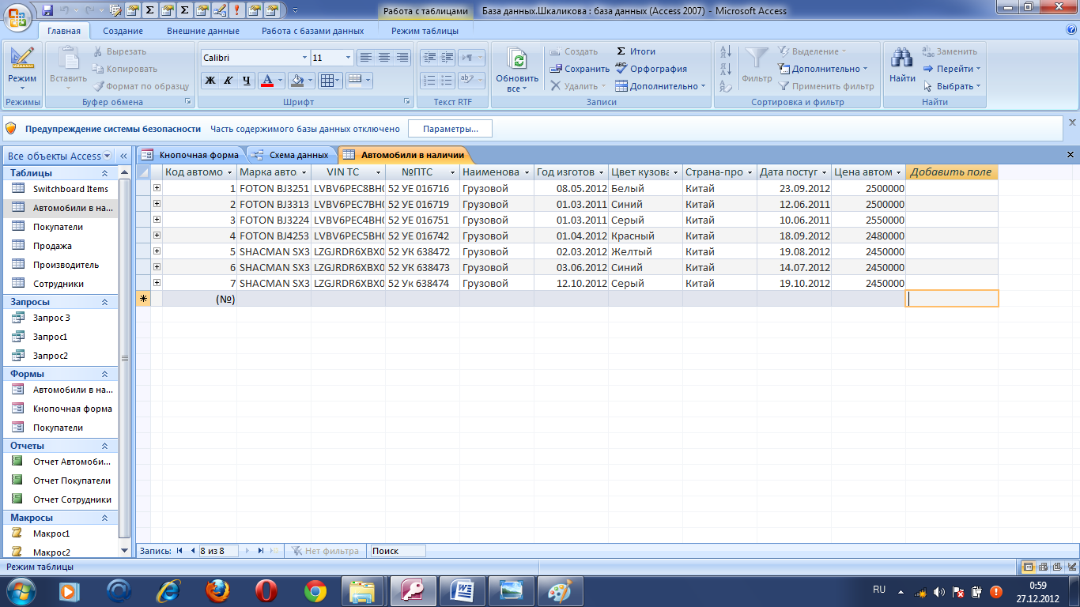Collapse the navigation pane with the double chevron
Image resolution: width=1080 pixels, height=607 pixels.
(125, 156)
